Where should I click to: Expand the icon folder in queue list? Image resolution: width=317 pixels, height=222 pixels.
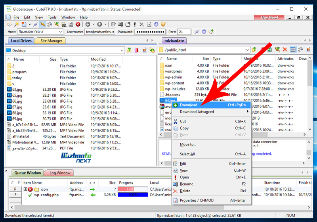(25, 189)
